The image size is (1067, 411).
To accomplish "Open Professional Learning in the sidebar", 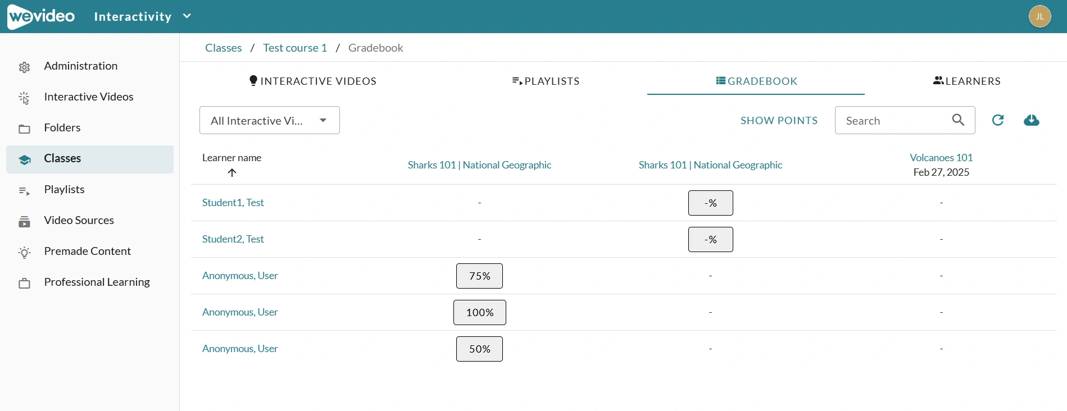I will [90, 282].
